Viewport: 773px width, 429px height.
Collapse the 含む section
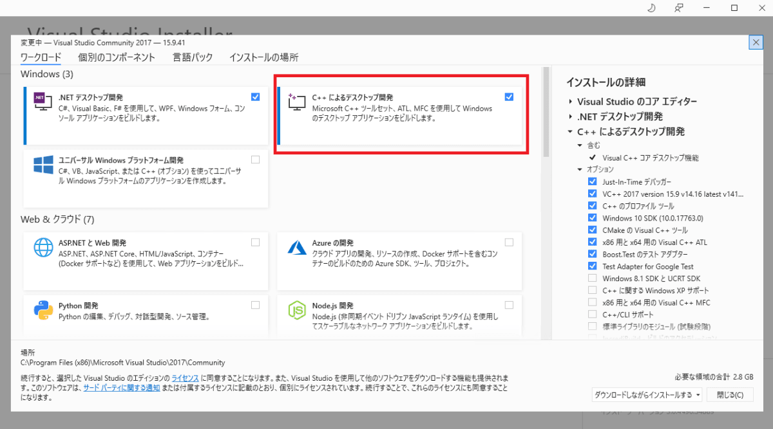click(580, 145)
